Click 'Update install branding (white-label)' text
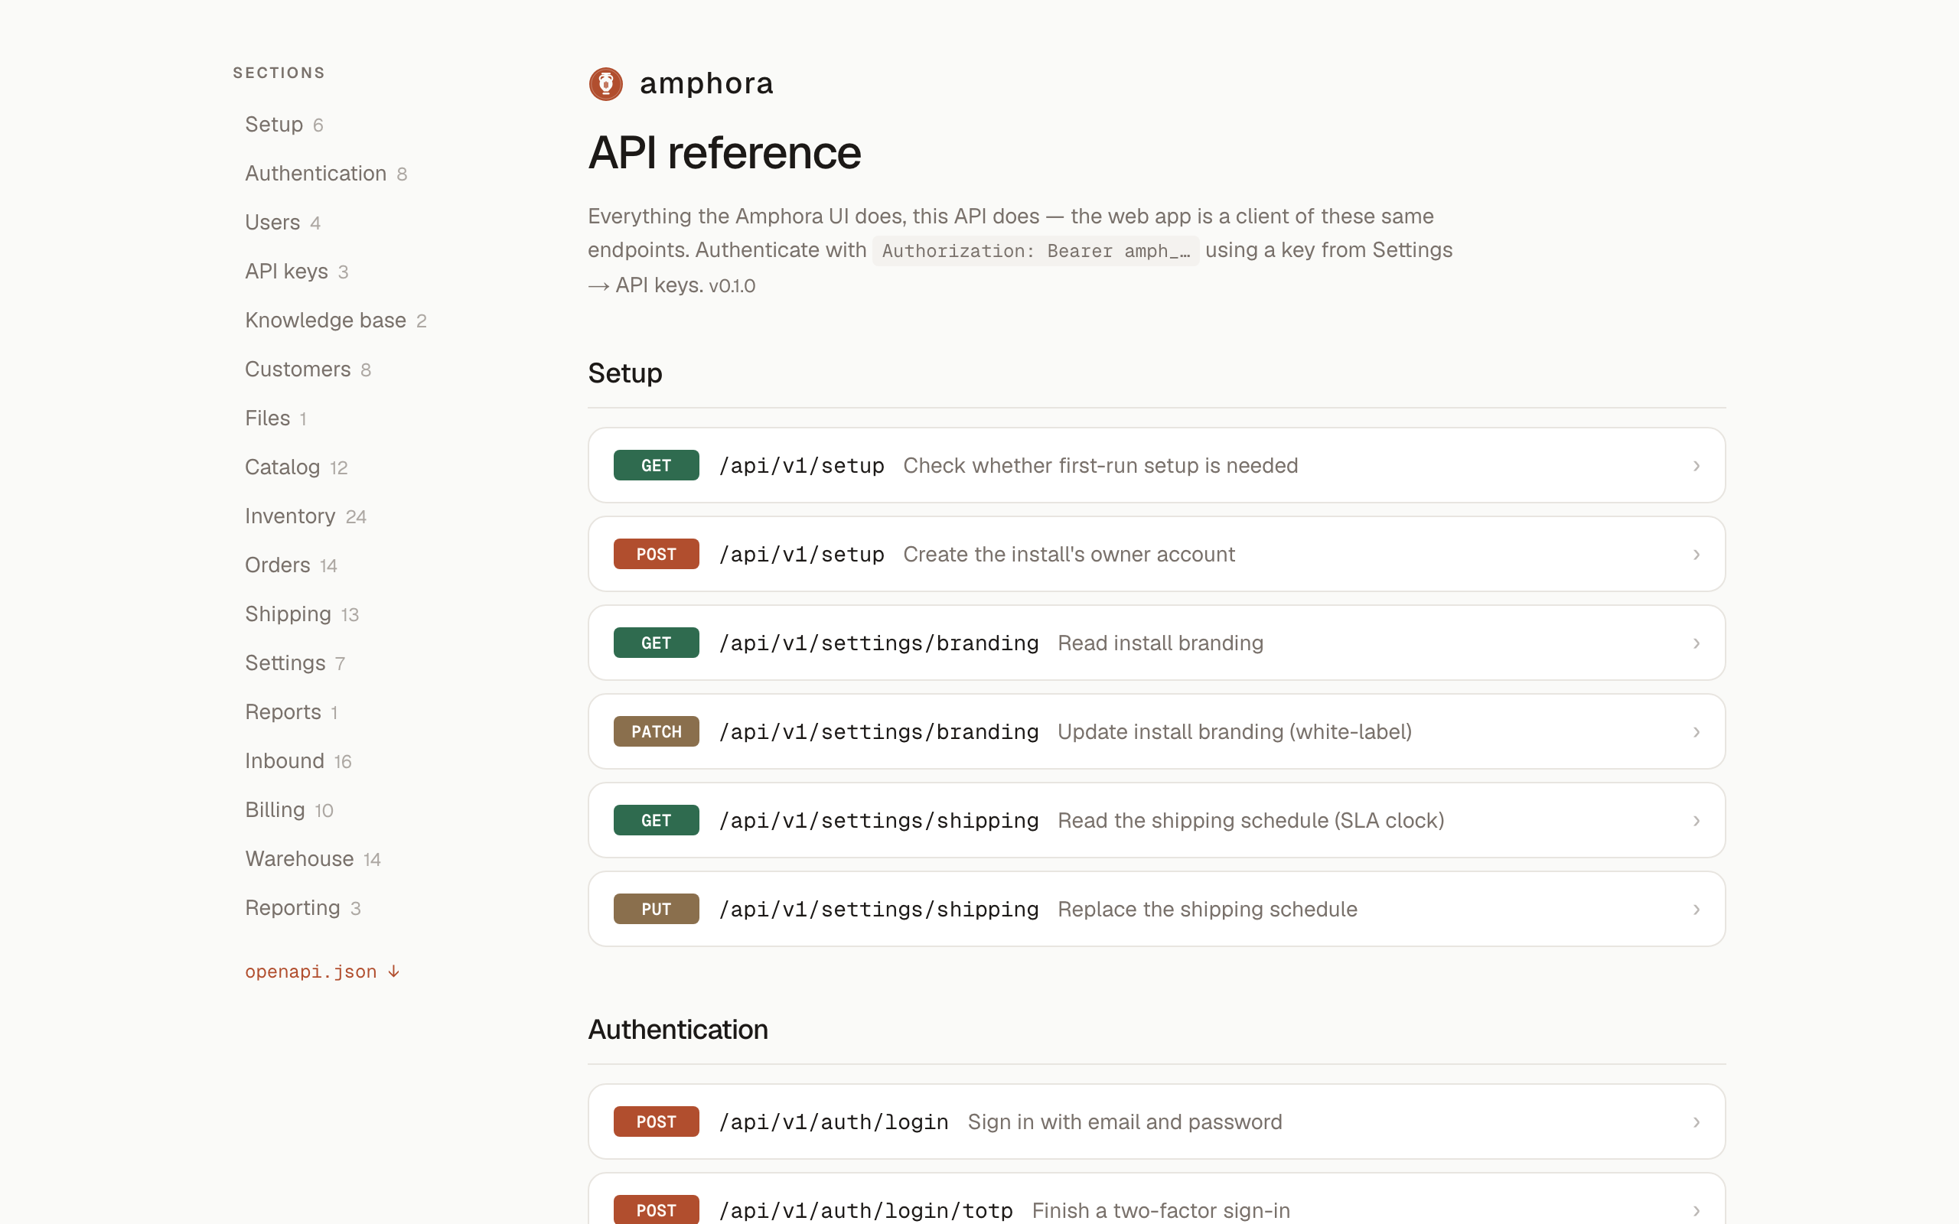1959x1224 pixels. click(1234, 732)
